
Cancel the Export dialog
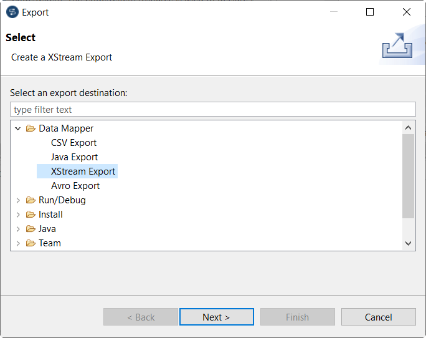click(x=378, y=317)
